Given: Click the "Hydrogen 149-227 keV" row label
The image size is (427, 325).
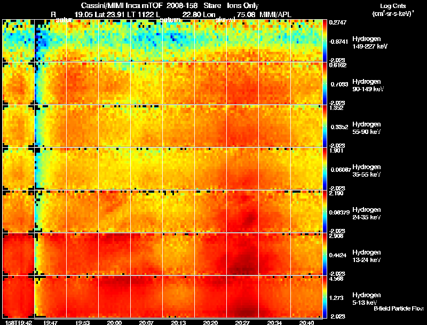Looking at the screenshot, I should tap(369, 43).
